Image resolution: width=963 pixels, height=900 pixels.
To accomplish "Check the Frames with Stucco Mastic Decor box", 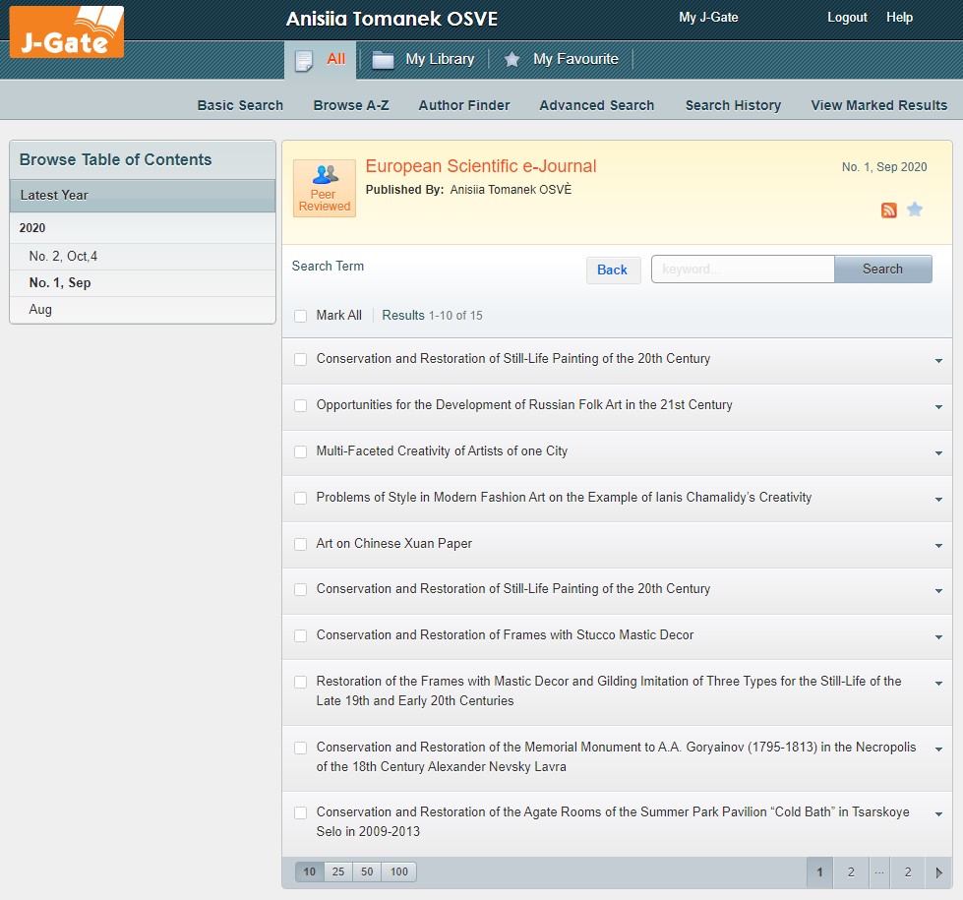I will click(x=300, y=635).
